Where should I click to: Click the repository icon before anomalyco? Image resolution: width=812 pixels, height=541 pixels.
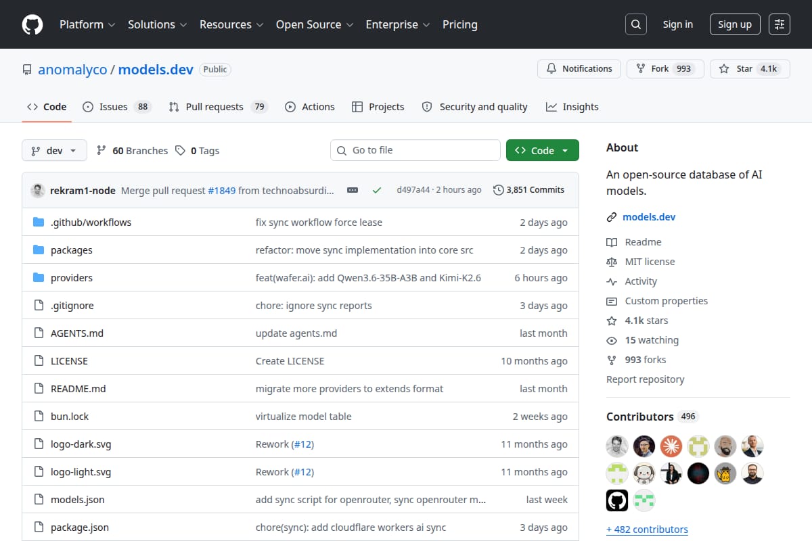pos(27,70)
